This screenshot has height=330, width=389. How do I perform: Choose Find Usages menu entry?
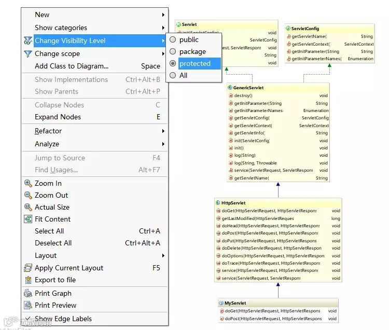coord(95,170)
